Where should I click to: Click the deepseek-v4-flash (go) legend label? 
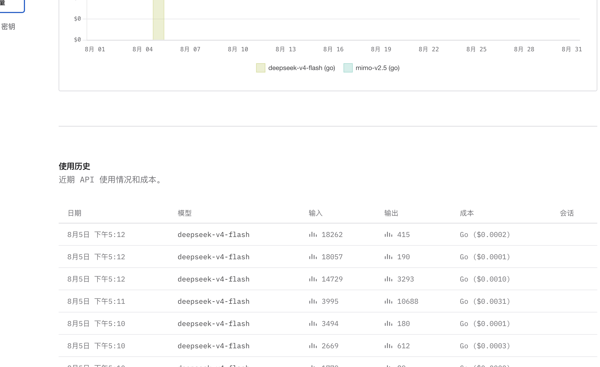302,68
